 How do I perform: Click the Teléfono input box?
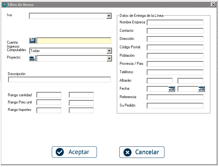tap(175, 72)
